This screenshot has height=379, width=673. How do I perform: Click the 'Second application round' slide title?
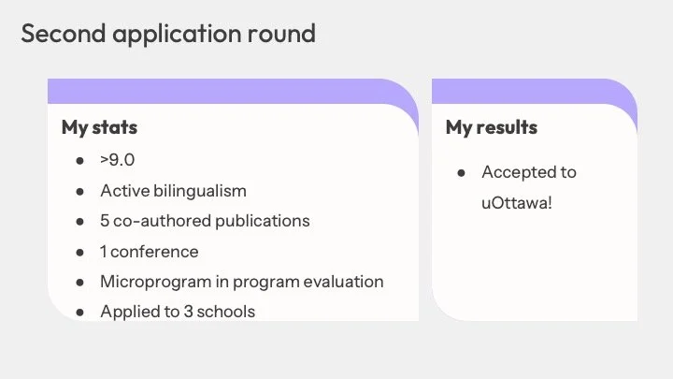tap(168, 35)
